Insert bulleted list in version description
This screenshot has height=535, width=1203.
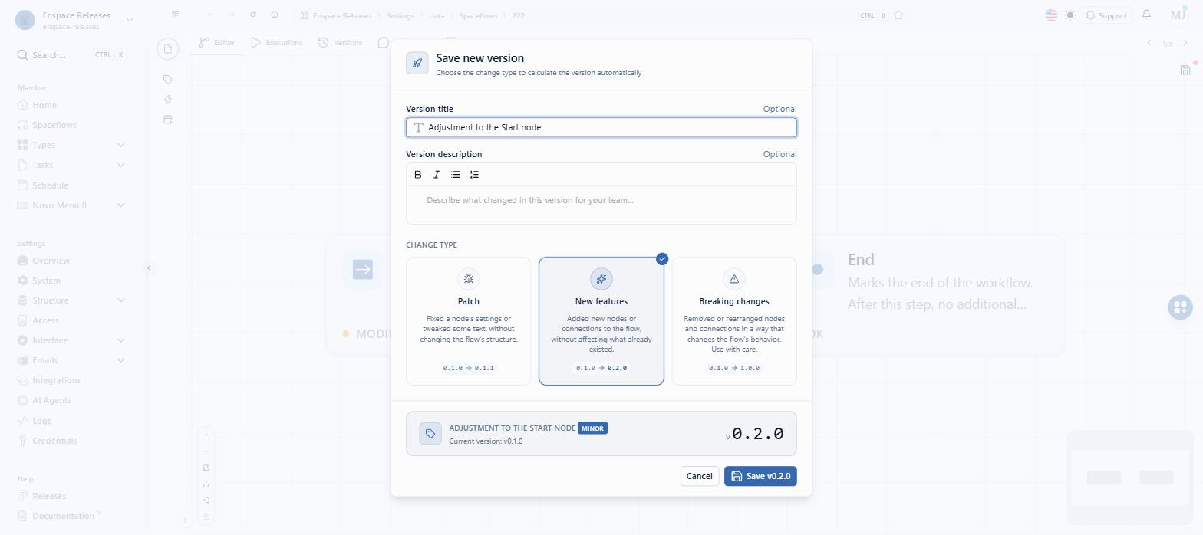pyautogui.click(x=456, y=175)
